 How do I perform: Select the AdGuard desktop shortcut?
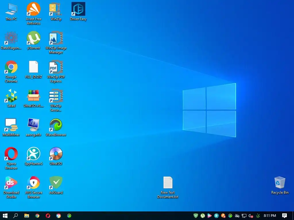[x=56, y=185]
